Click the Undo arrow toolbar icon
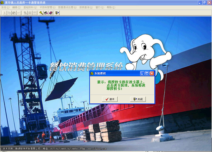 point(18,13)
